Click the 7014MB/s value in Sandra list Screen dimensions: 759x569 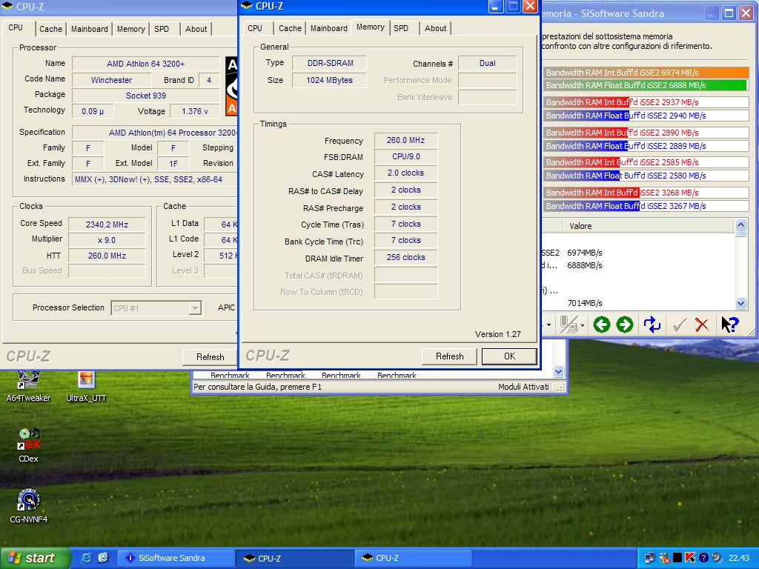585,303
